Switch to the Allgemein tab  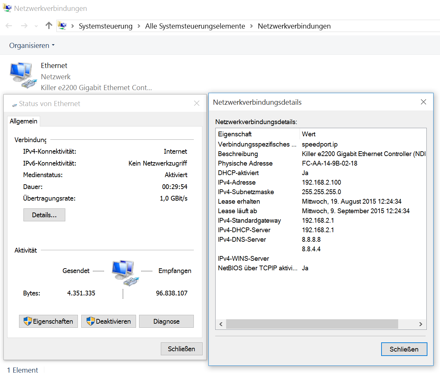[23, 121]
